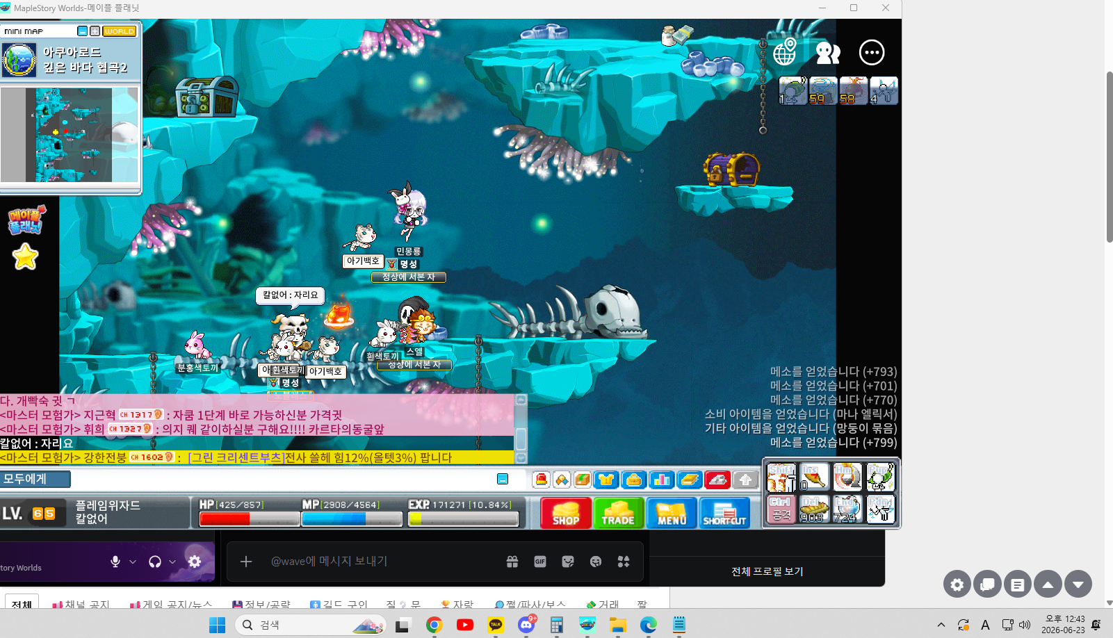Open the SHORTCUT button
This screenshot has height=638, width=1113.
[x=724, y=513]
